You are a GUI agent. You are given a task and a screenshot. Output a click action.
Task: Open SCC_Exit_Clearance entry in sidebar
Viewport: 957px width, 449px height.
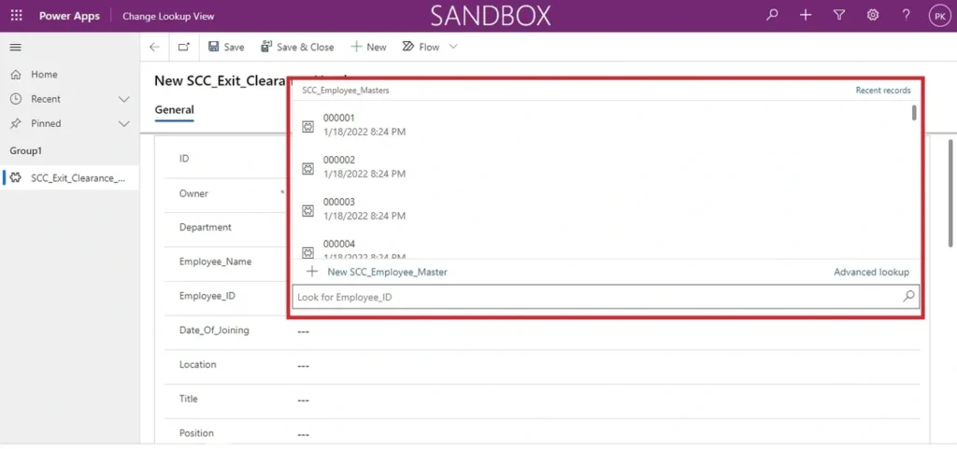click(x=70, y=178)
